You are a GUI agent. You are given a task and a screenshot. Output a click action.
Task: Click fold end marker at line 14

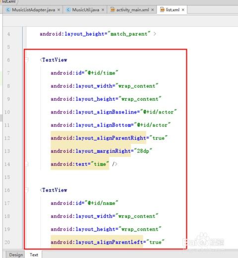point(27,164)
